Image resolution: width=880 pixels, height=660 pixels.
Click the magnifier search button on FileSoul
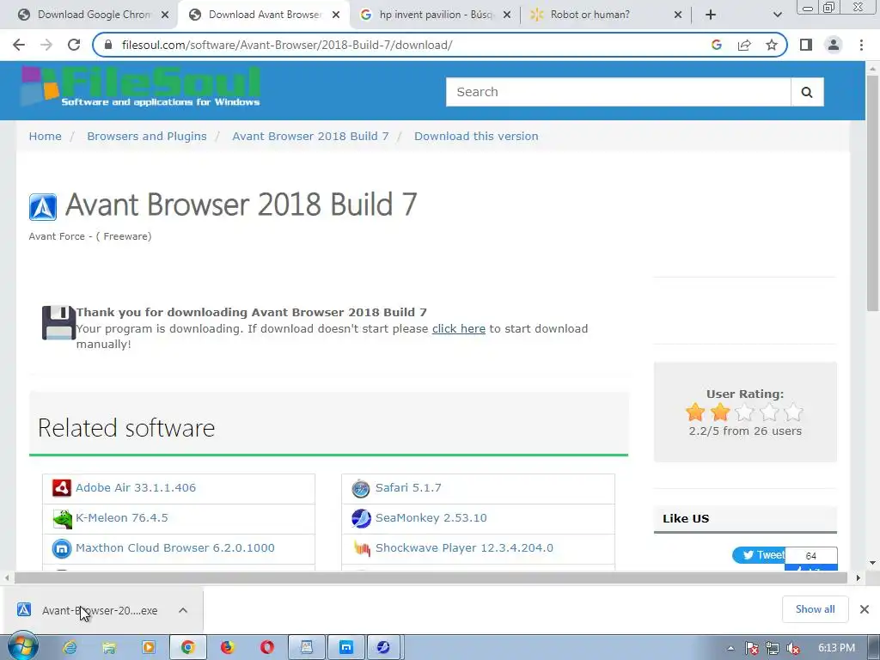pyautogui.click(x=807, y=92)
